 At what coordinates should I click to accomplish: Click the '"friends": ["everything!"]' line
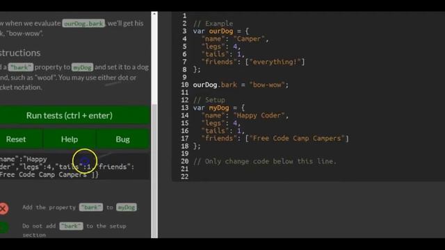pos(253,62)
